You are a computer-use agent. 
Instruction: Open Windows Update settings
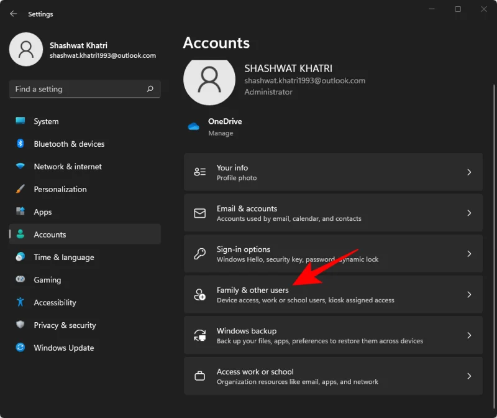pos(62,348)
